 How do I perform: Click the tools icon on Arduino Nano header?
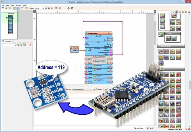(109, 33)
